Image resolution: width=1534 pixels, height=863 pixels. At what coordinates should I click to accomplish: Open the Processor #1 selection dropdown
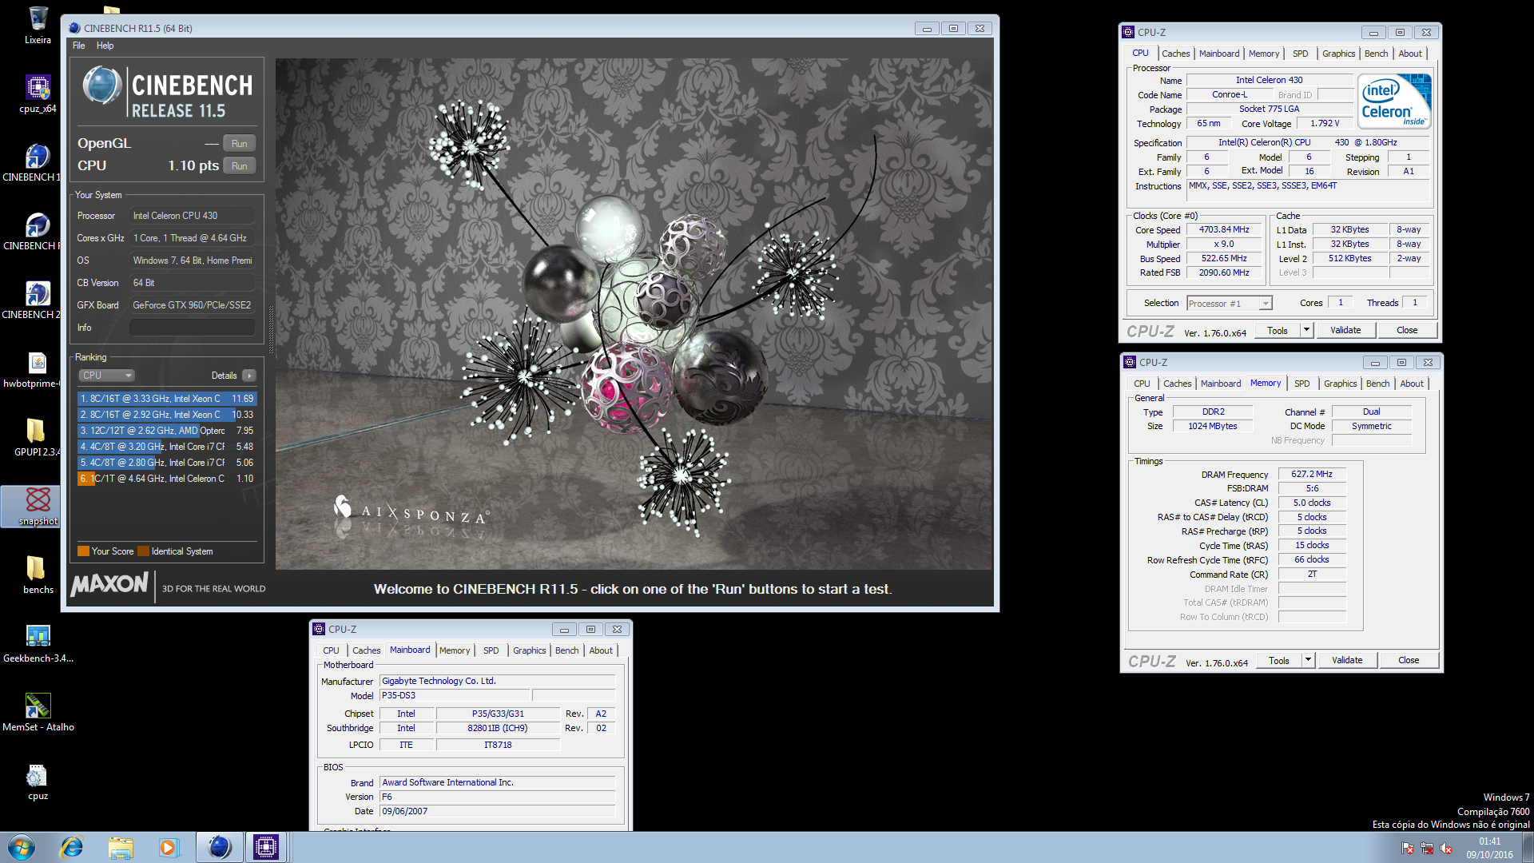1229,304
